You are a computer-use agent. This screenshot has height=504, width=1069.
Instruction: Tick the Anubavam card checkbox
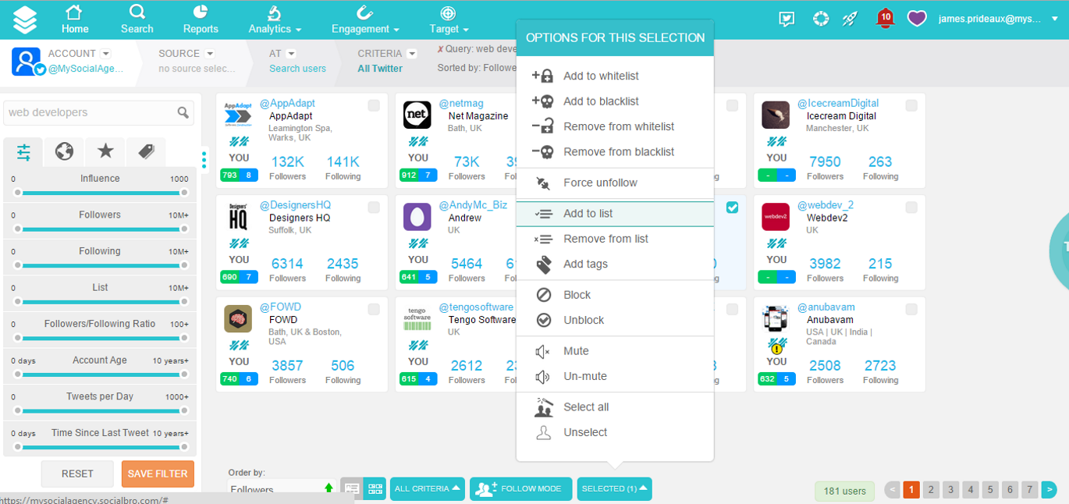911,310
